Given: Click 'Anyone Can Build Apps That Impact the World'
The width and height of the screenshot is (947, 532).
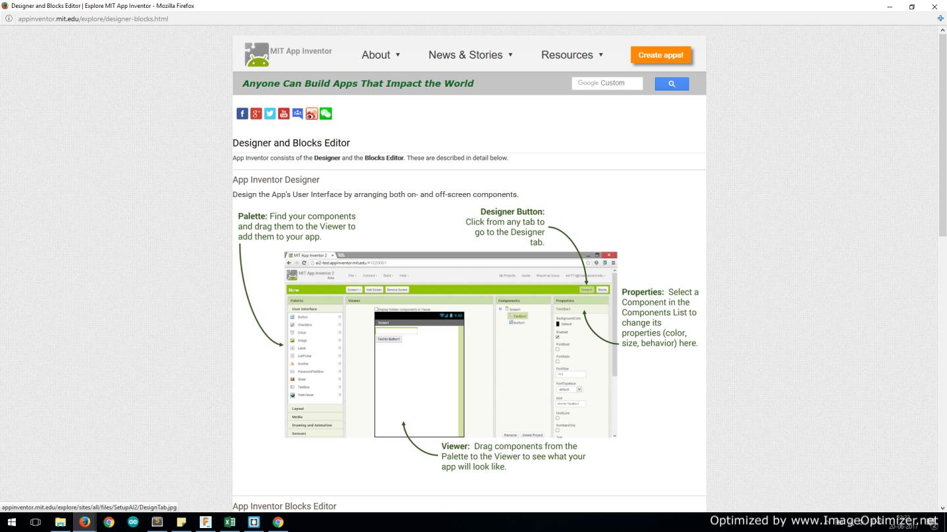Looking at the screenshot, I should coord(358,83).
